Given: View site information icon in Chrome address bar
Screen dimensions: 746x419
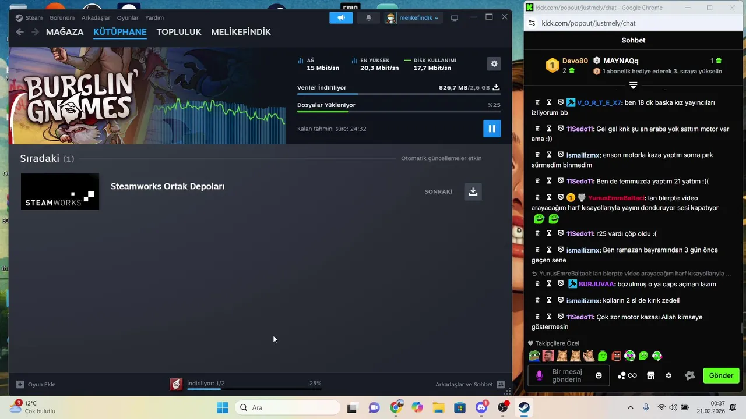Looking at the screenshot, I should (x=532, y=23).
